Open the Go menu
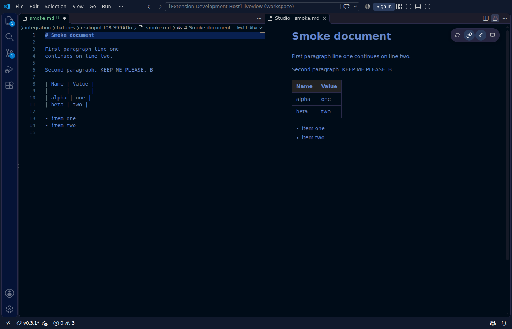 point(93,7)
